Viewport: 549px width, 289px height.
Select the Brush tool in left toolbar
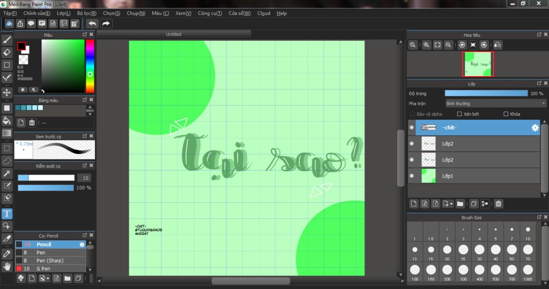(x=6, y=40)
